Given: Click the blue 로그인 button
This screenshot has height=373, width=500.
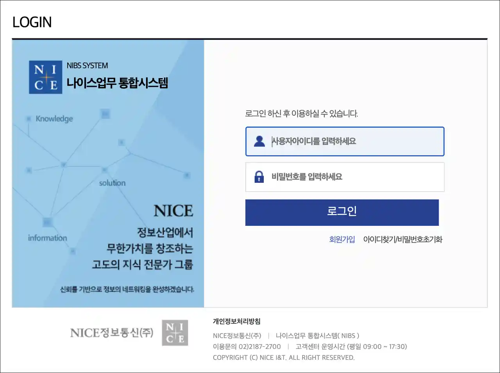Looking at the screenshot, I should click(x=342, y=212).
